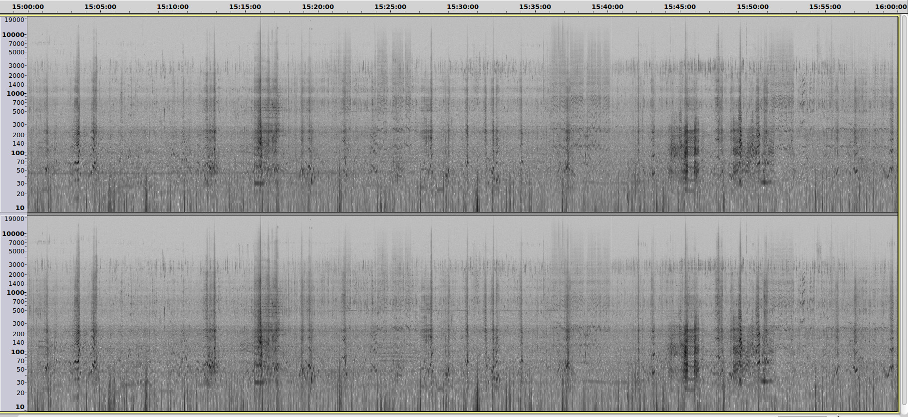Image resolution: width=908 pixels, height=417 pixels.
Task: Click the 15:20:00 timeline label
Action: (317, 7)
